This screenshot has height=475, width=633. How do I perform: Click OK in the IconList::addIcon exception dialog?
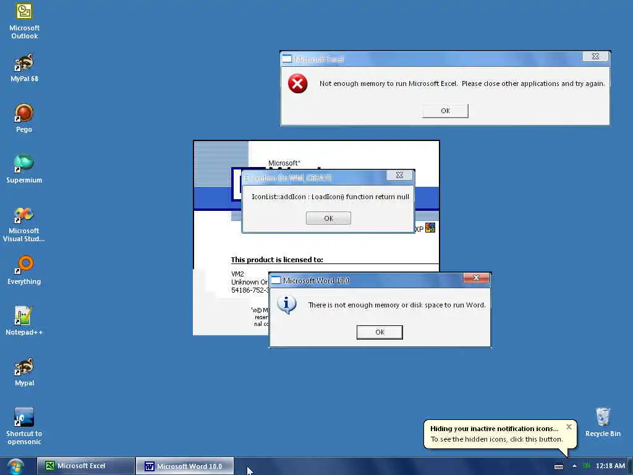tap(328, 218)
